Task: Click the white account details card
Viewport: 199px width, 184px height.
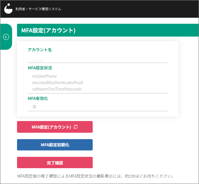Action: coord(98,79)
